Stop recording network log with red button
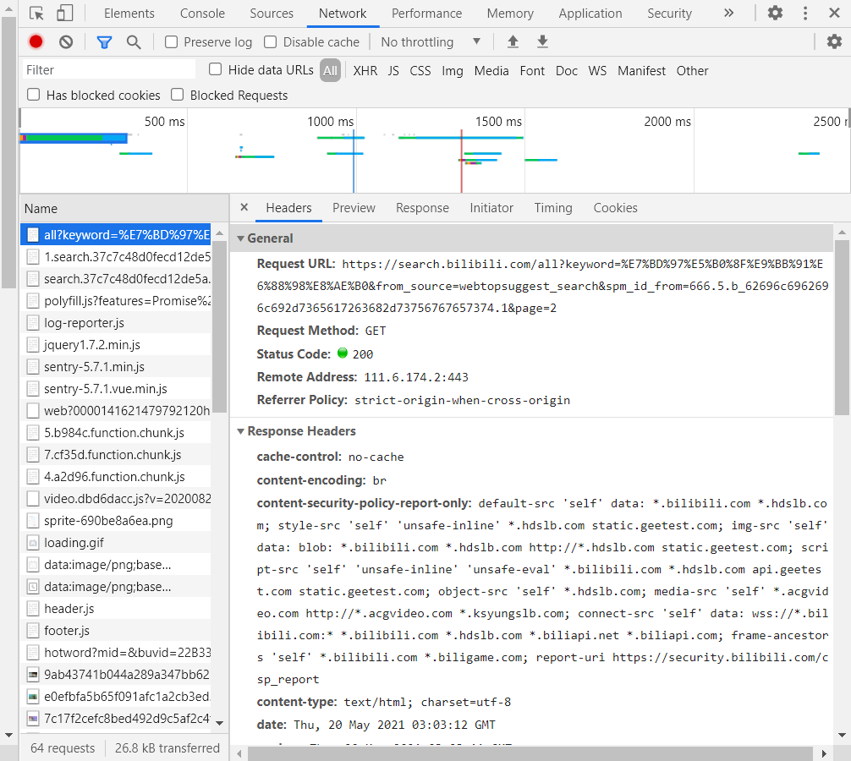This screenshot has width=851, height=761. coord(36,41)
